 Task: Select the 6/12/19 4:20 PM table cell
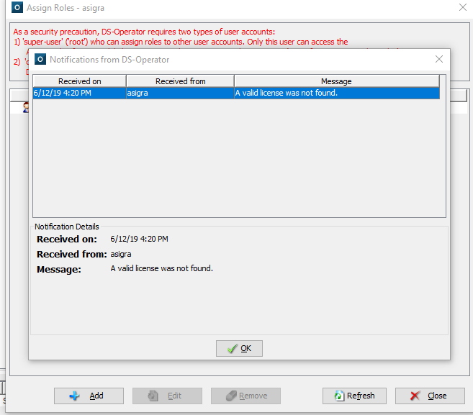(80, 93)
